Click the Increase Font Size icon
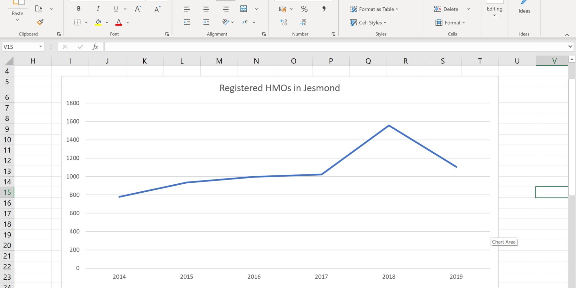This screenshot has height=288, width=576. [138, 9]
